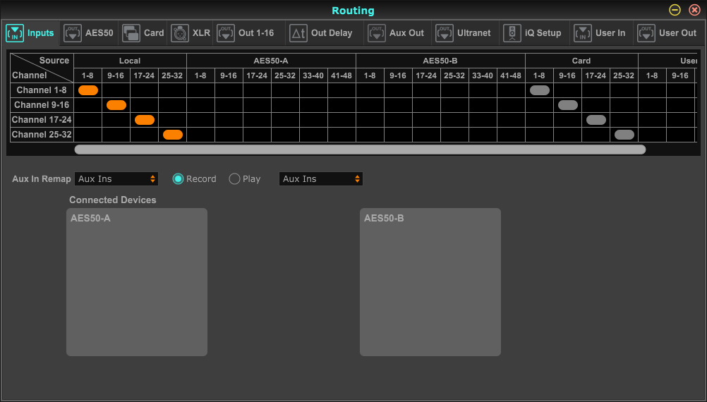Toggle Channel 9-16 Local 9-16 routing
Image resolution: width=707 pixels, height=402 pixels.
pos(116,105)
